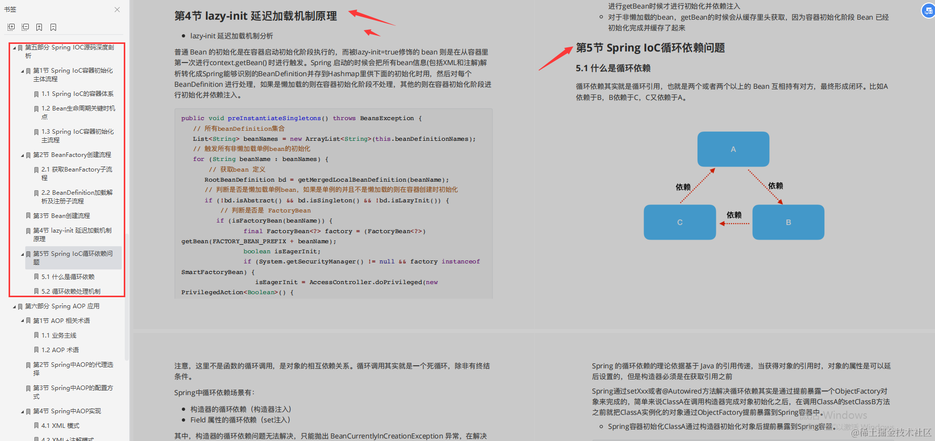The width and height of the screenshot is (935, 441).
Task: Click code line RootBeanDefinition bd = getMergedLocalBeanDefinition
Action: (x=326, y=180)
